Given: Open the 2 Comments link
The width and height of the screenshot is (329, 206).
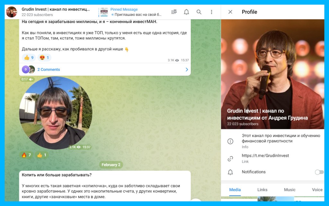Looking at the screenshot, I should (49, 70).
